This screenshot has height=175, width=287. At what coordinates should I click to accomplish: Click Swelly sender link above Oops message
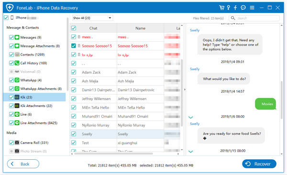pos(195,30)
